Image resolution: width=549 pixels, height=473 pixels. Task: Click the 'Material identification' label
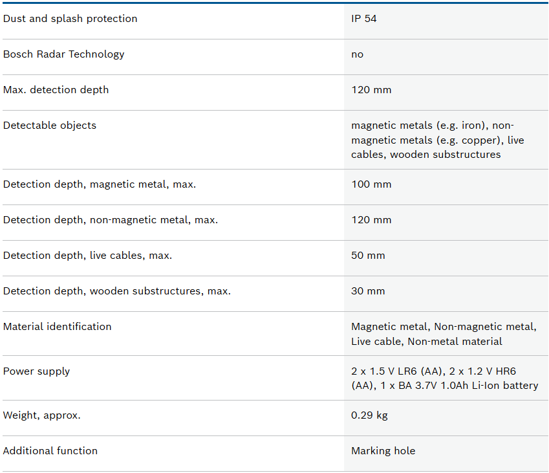[57, 327]
